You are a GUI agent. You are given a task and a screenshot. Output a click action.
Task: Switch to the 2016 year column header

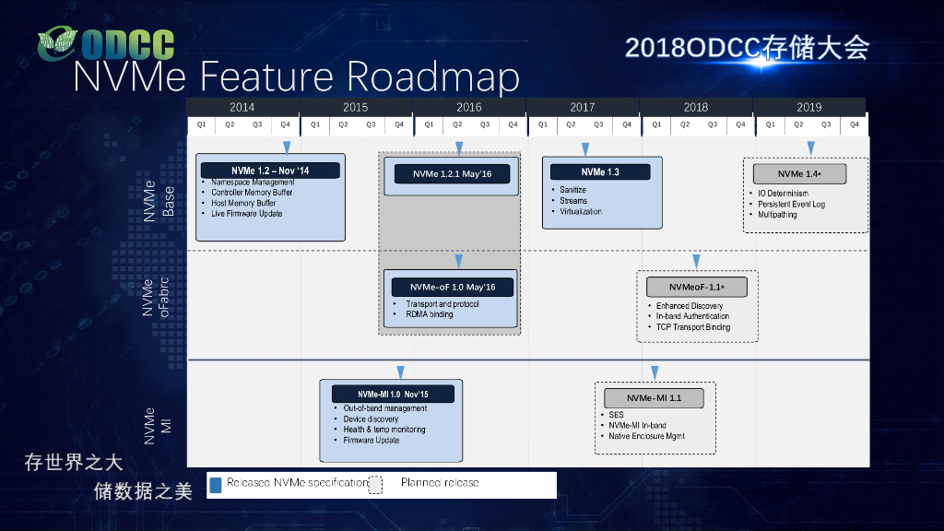(469, 106)
